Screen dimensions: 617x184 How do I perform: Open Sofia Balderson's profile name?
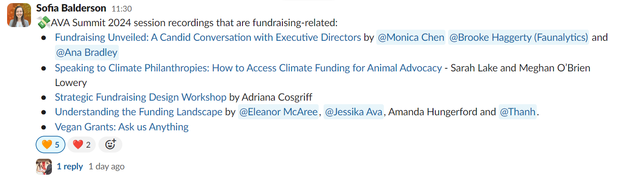point(71,8)
